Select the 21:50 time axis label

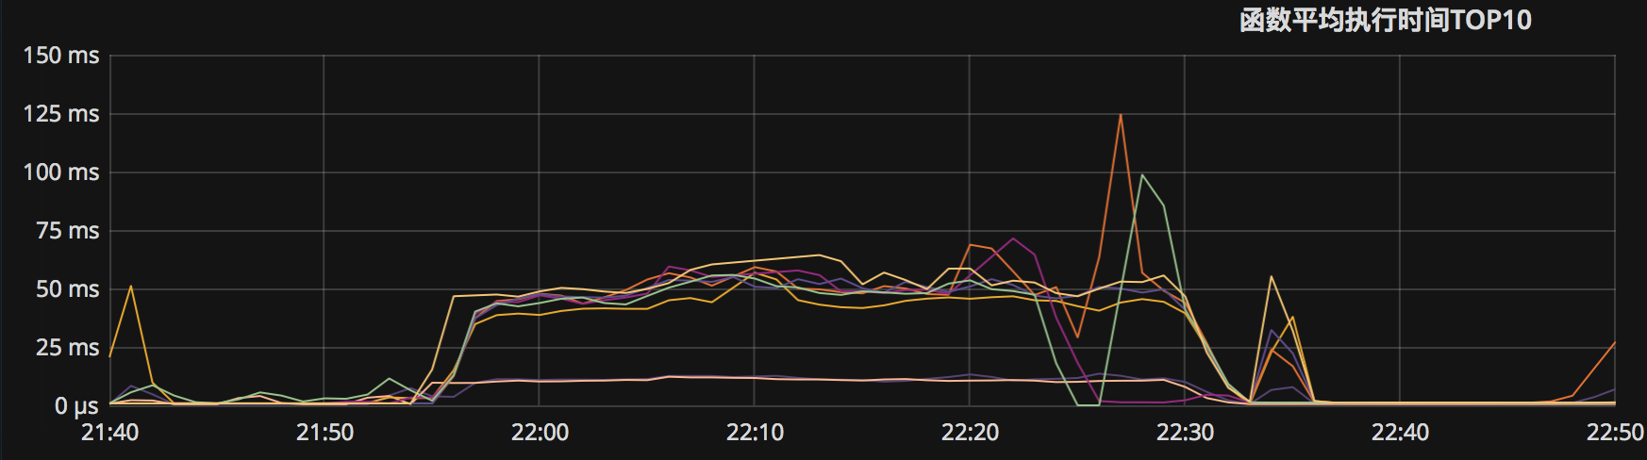point(324,433)
